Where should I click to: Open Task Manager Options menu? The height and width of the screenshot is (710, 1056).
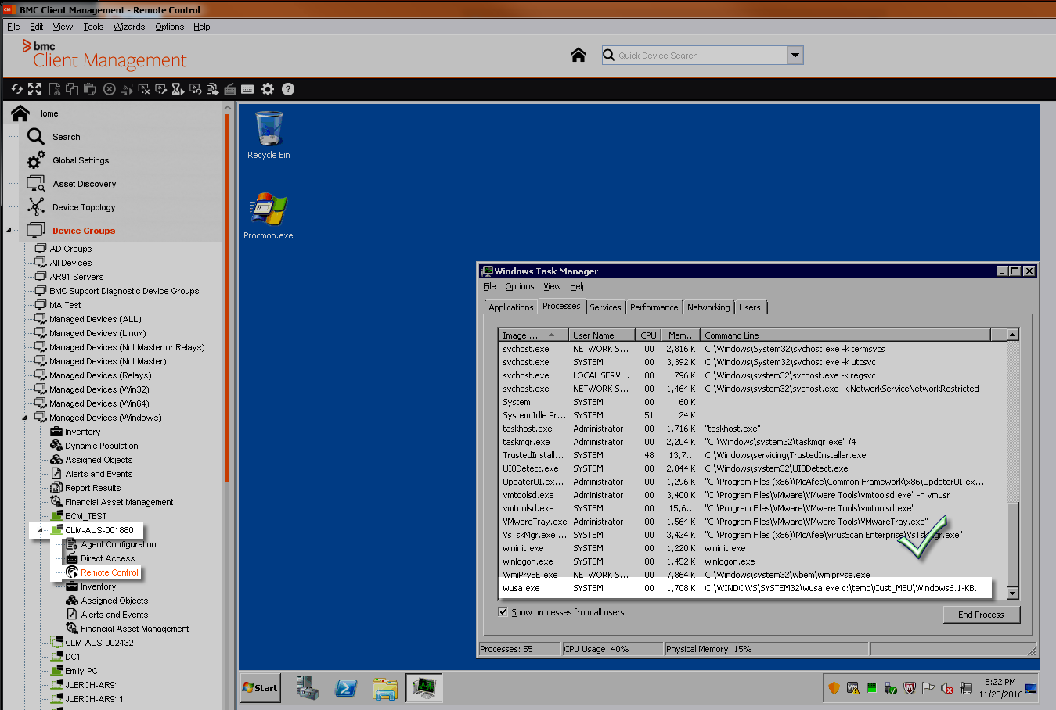pos(519,286)
